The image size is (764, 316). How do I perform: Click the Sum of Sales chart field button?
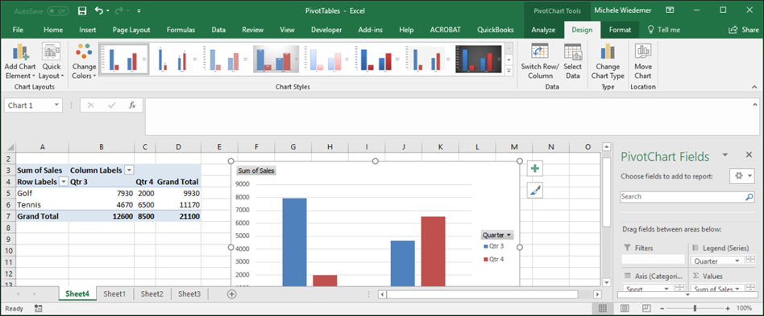[256, 170]
